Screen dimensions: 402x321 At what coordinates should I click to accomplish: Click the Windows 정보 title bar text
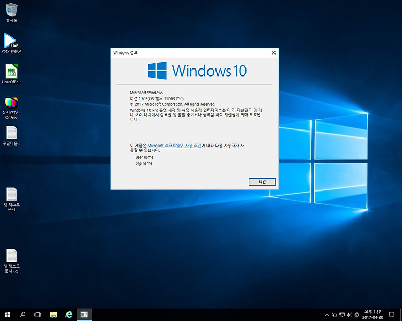pos(125,53)
